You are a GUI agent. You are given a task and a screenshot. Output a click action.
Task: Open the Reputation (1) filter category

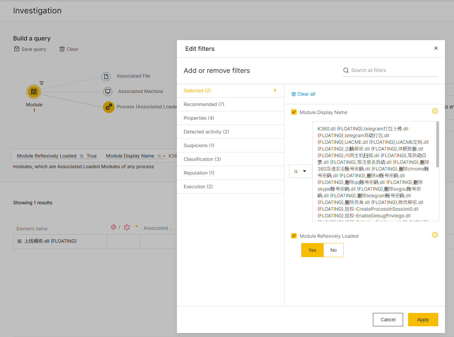tap(231, 173)
